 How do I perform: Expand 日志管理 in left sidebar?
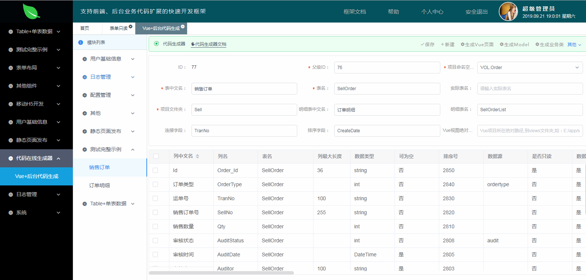click(x=36, y=195)
